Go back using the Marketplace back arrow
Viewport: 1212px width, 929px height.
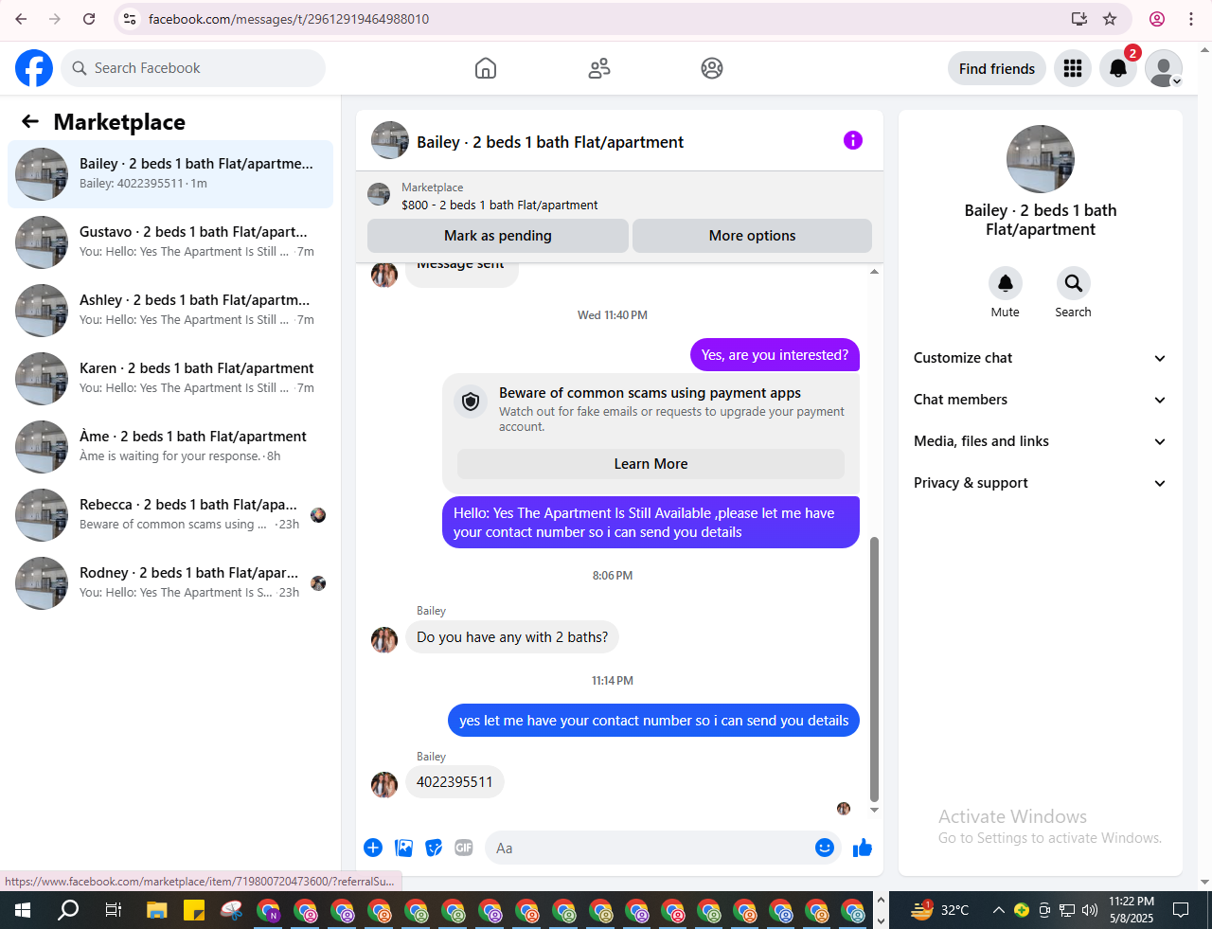pyautogui.click(x=30, y=121)
